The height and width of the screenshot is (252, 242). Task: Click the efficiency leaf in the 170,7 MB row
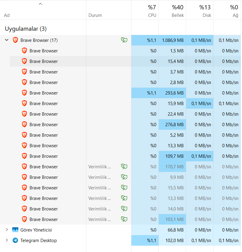(x=124, y=166)
